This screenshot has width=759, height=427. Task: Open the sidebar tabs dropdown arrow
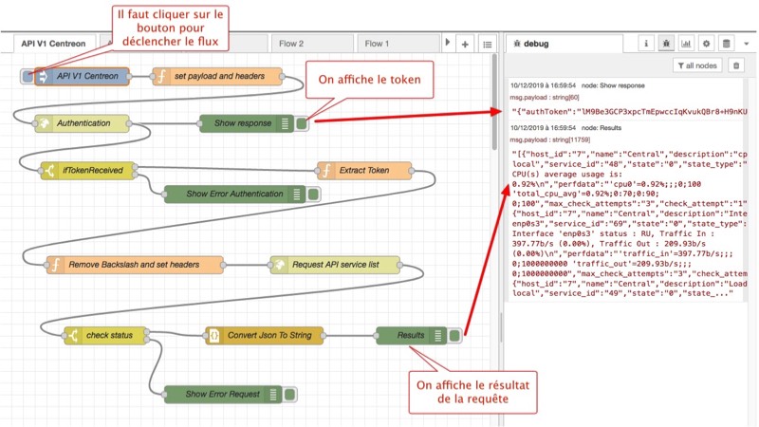click(746, 44)
